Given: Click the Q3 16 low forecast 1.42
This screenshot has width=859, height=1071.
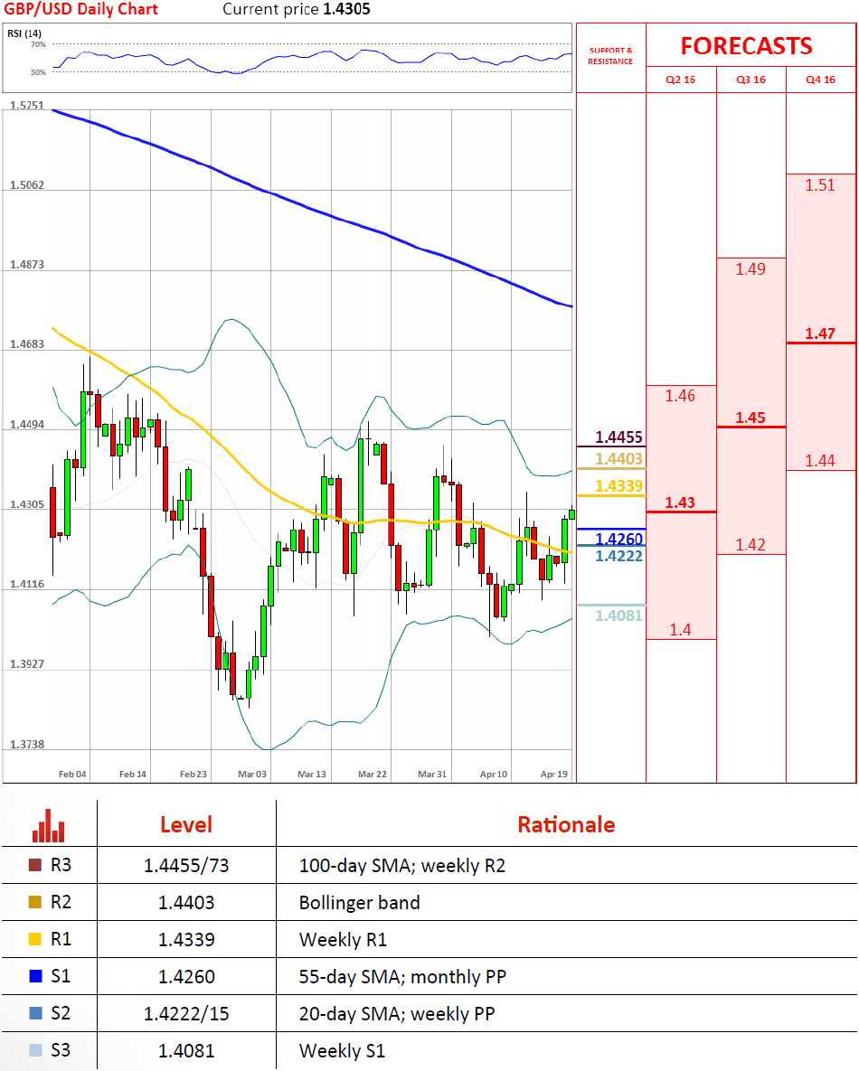Looking at the screenshot, I should coord(750,544).
